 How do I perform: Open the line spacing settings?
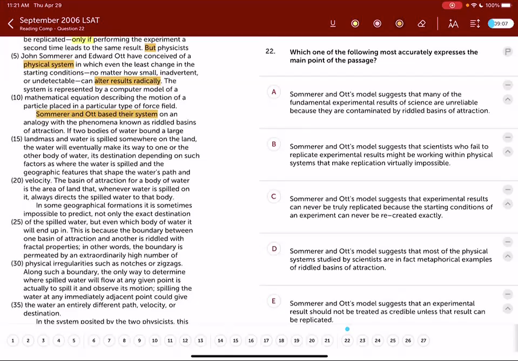pyautogui.click(x=475, y=23)
